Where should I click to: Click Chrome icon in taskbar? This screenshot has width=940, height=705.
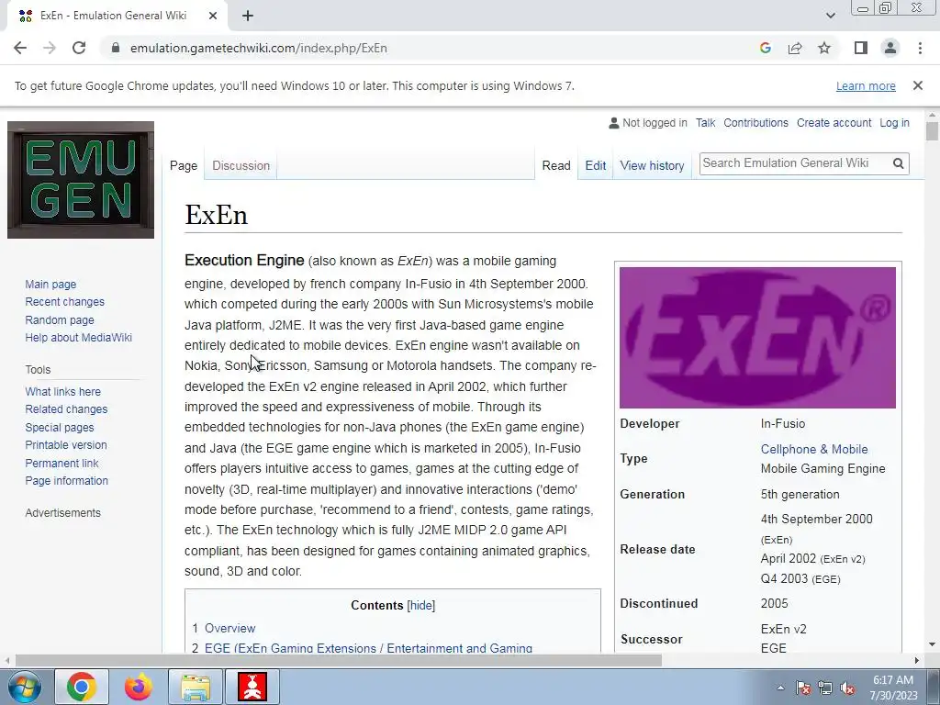click(x=82, y=687)
